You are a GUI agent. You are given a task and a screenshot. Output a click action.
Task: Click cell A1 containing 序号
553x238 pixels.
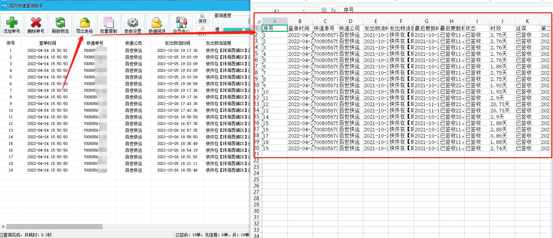coord(275,28)
